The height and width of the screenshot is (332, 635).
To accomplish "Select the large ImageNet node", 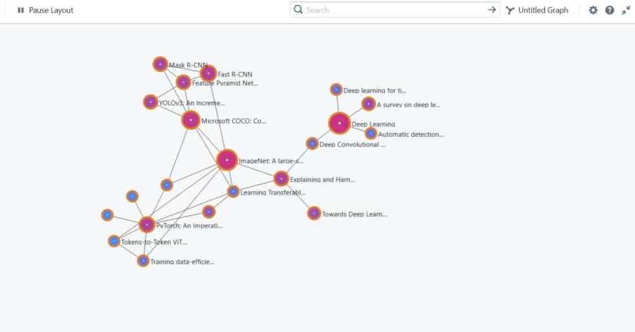I will point(226,160).
